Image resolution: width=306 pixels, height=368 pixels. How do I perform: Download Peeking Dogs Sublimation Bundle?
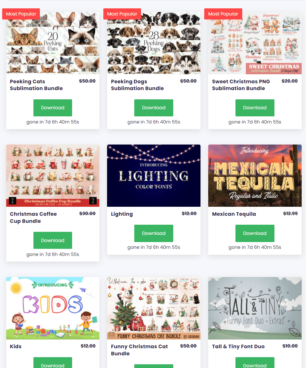(154, 108)
